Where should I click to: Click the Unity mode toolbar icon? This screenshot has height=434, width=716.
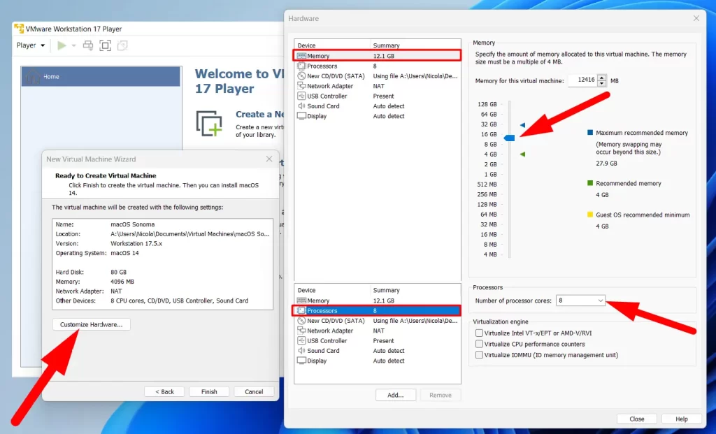click(122, 45)
